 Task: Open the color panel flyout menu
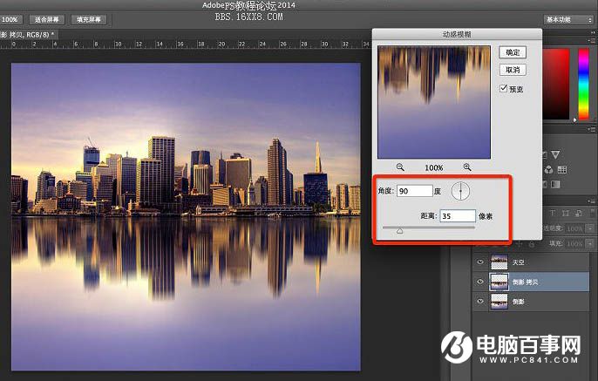point(592,40)
